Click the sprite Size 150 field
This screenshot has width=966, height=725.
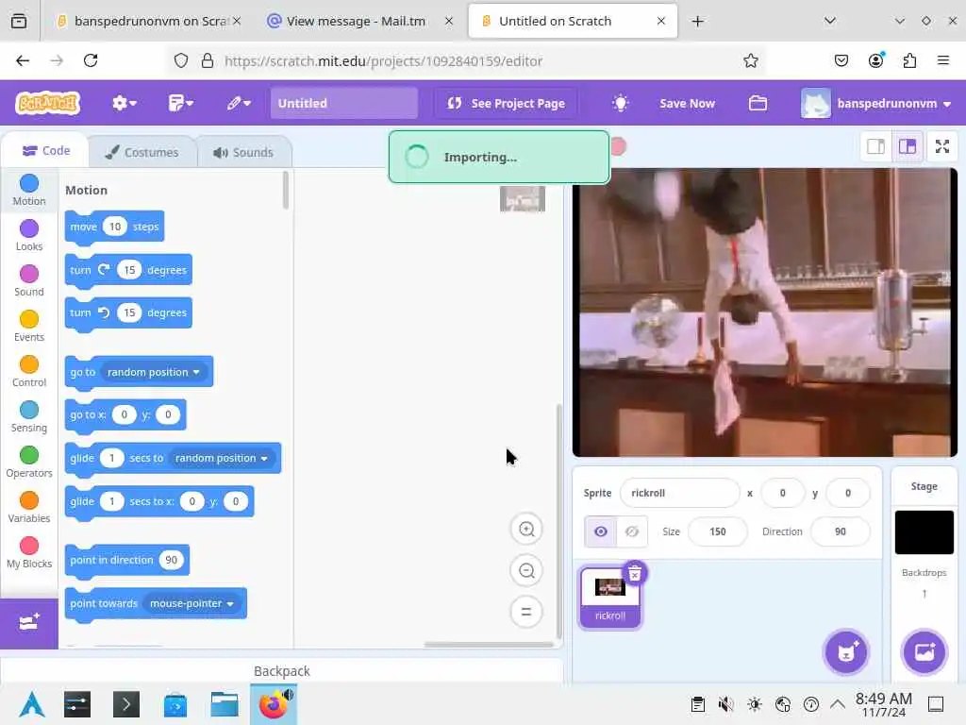click(x=717, y=531)
